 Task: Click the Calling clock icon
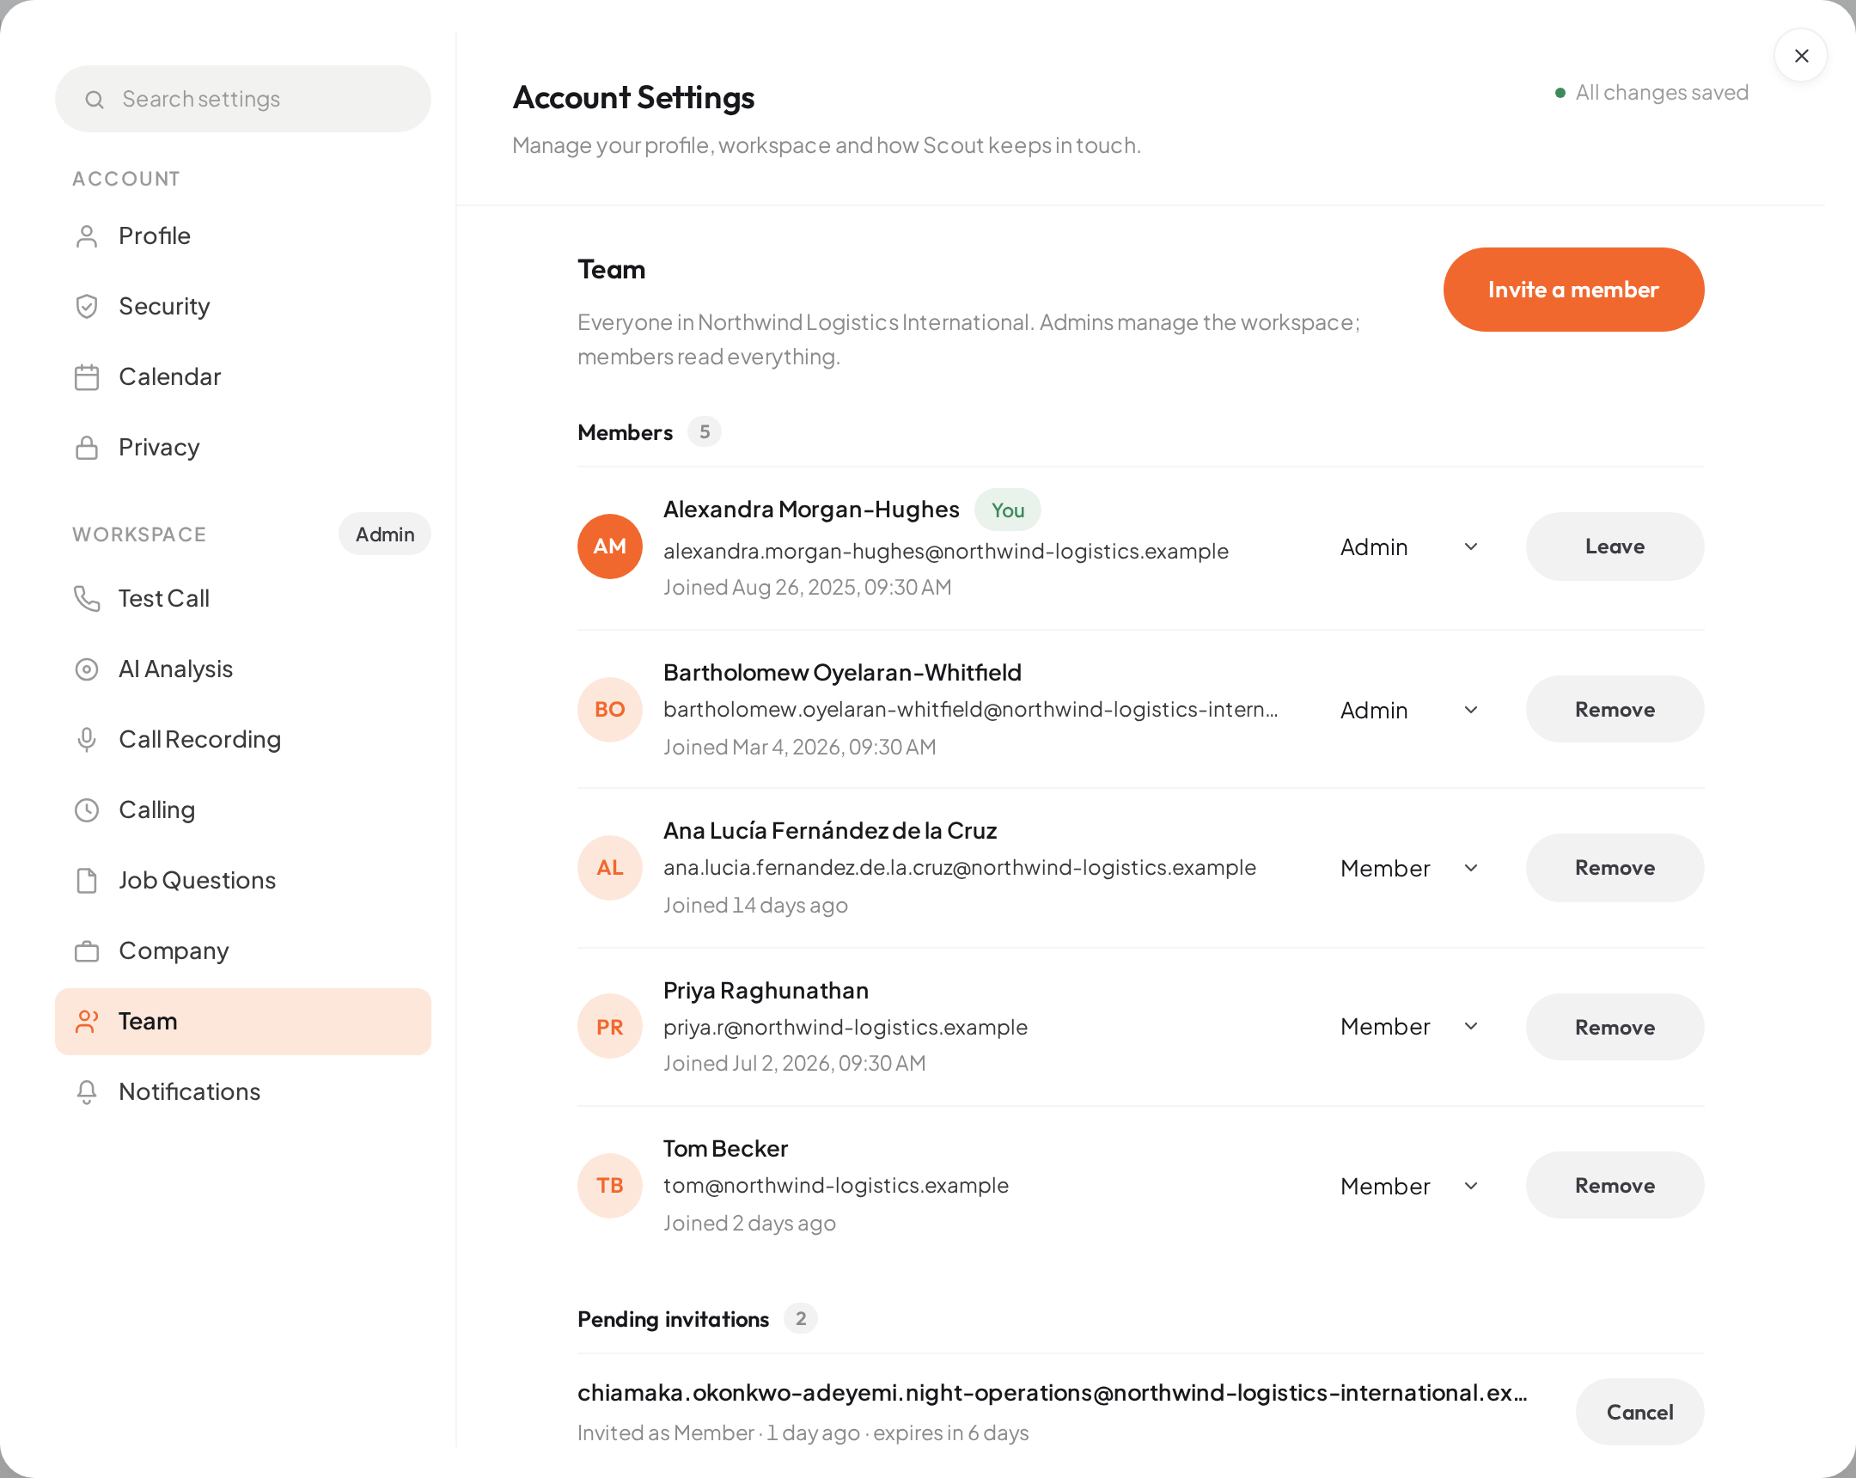pyautogui.click(x=87, y=810)
